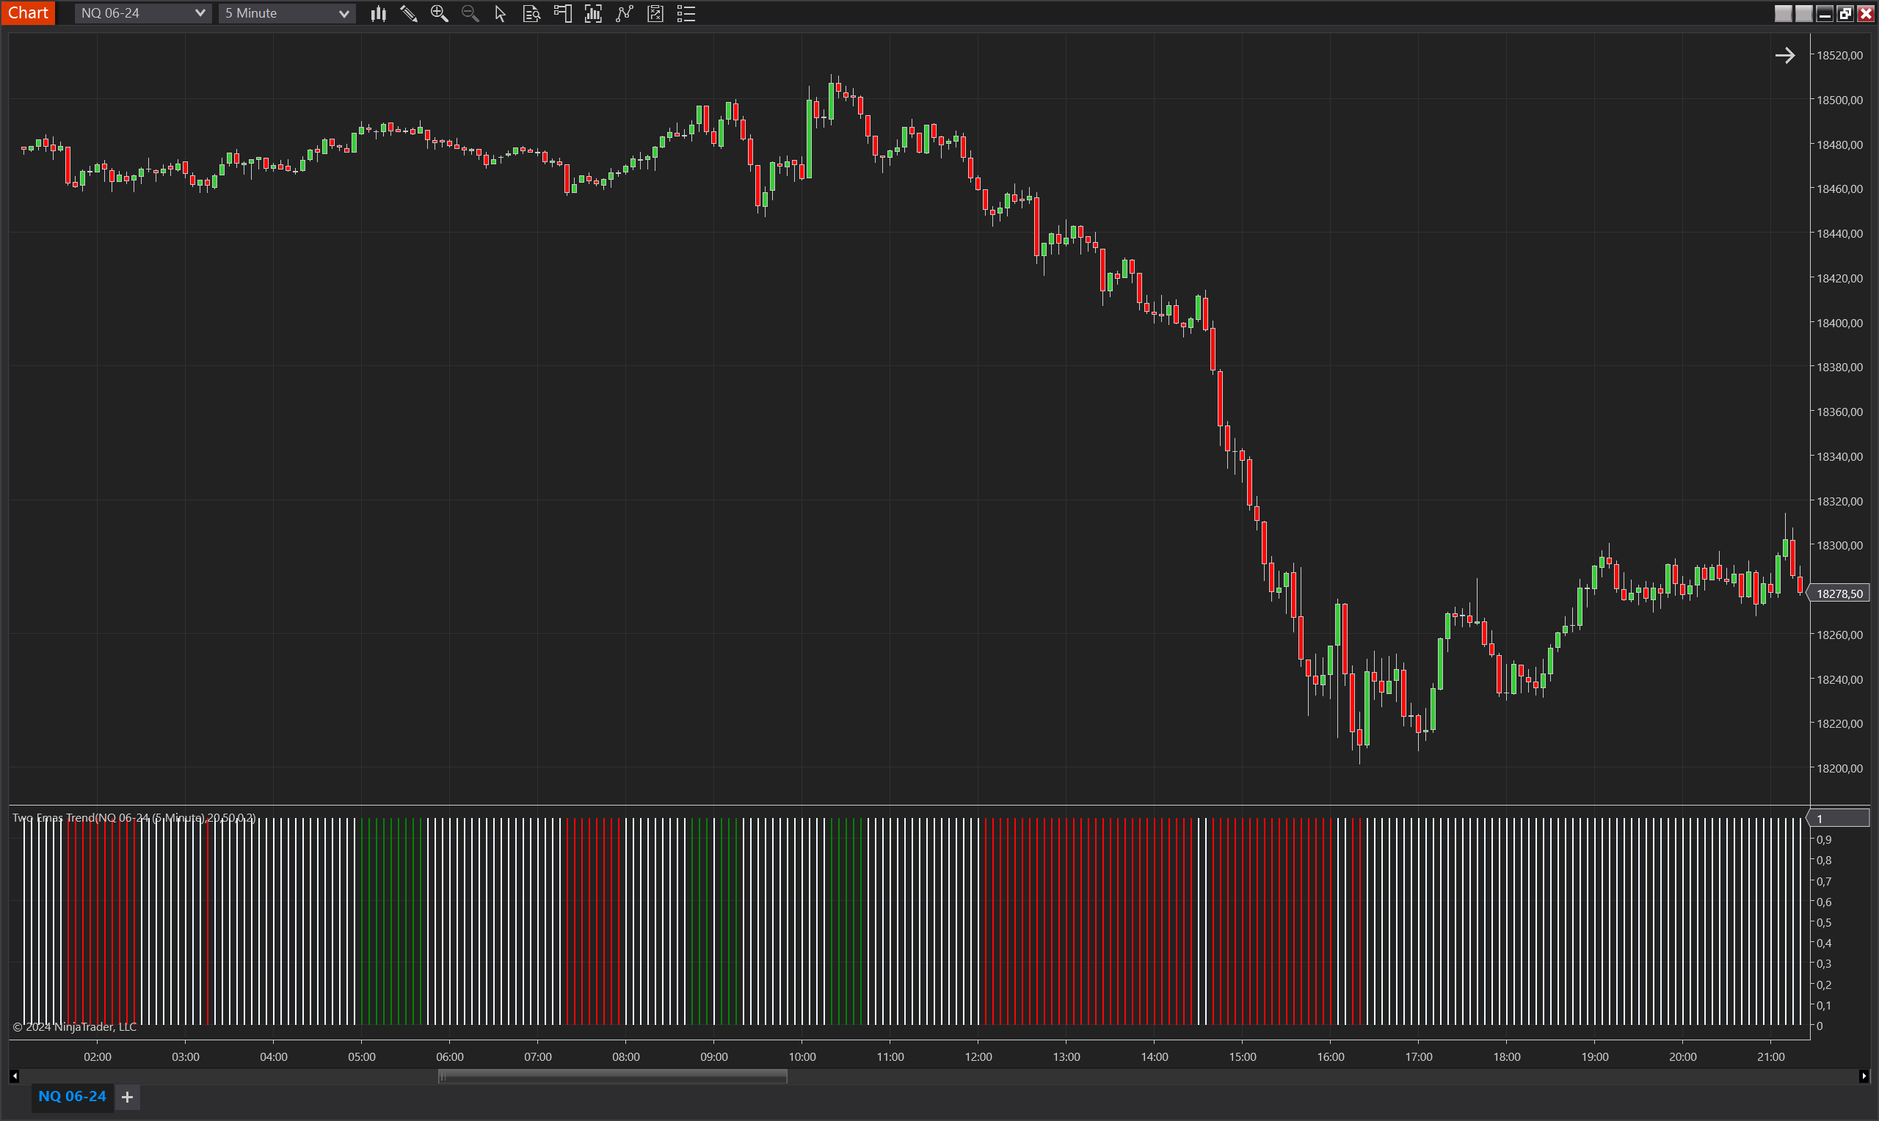
Task: Click the scrollbar right arrow
Action: [1864, 1076]
